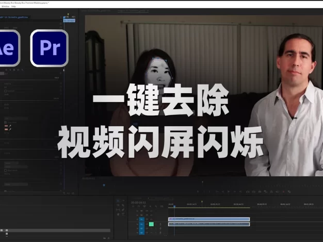Open Timeline Display Settings wrench
This screenshot has height=242, width=323.
(x=156, y=206)
